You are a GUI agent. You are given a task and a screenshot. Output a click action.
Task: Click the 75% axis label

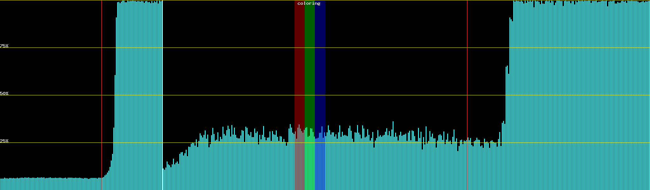4,46
